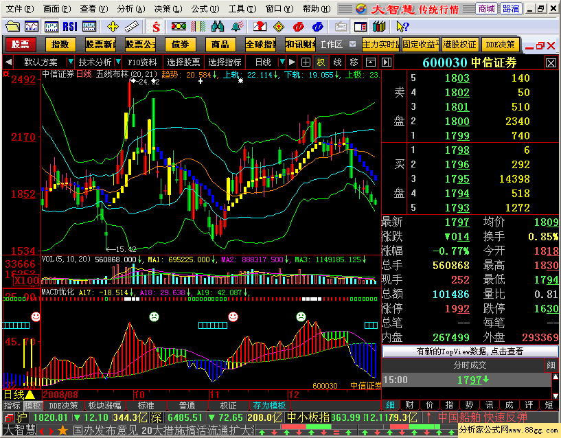This screenshot has height=438, width=561.
Task: Open the 商城 button in title bar
Action: click(487, 9)
